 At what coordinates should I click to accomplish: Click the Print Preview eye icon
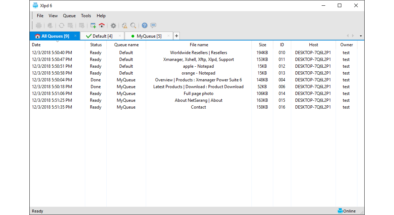click(50, 25)
